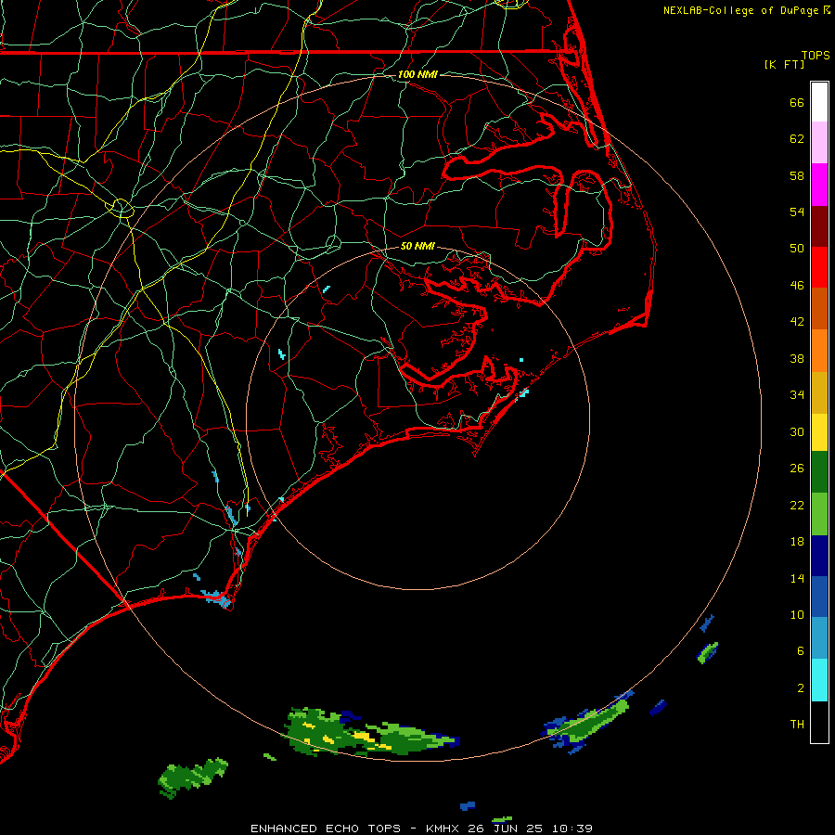Select the 46 legend value

(x=797, y=286)
